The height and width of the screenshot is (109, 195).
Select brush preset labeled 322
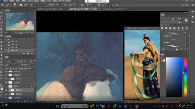[178, 29]
